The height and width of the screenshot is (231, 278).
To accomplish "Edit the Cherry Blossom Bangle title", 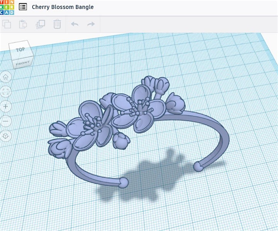I will click(63, 7).
